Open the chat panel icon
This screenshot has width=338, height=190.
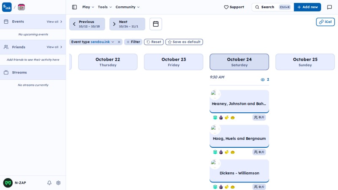(330, 7)
